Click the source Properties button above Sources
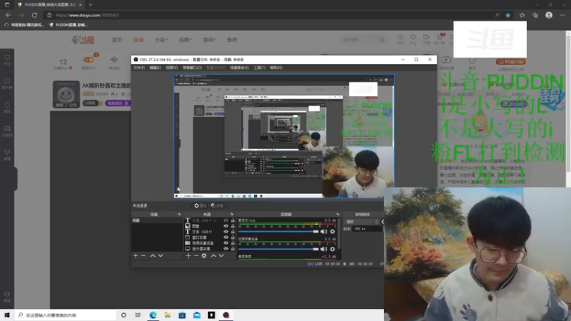Image resolution: width=571 pixels, height=321 pixels. [200, 205]
